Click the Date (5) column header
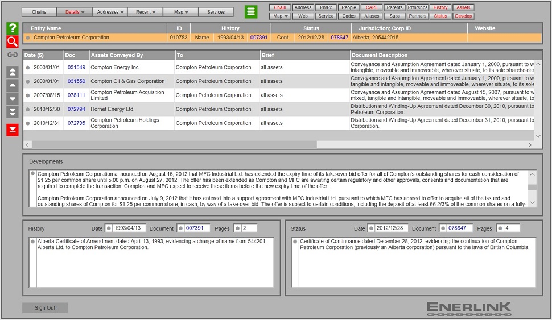Screen dimensions: 552x320 43,55
